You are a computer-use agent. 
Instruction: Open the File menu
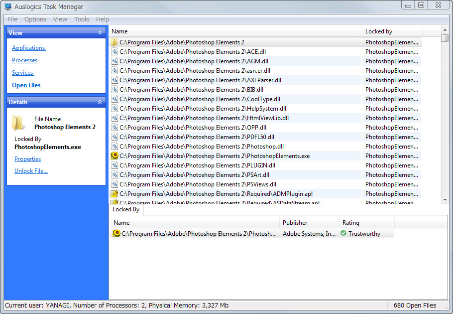[12, 19]
